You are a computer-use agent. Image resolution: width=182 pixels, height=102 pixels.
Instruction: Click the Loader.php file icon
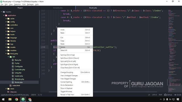(x=13, y=76)
